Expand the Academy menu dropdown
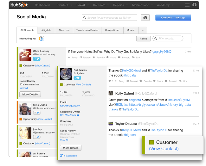 173,5
